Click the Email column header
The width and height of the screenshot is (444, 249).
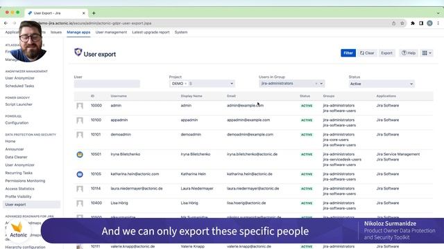[231, 96]
